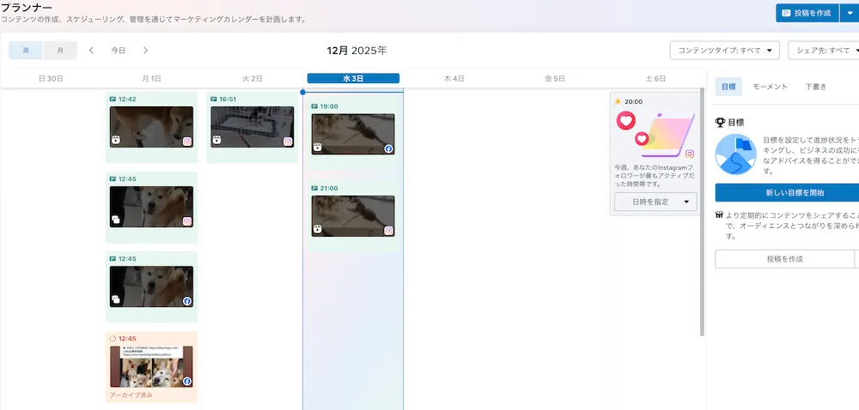Click carousel icon on the green 12:45 Facebook post
This screenshot has height=410, width=859.
pos(116,299)
